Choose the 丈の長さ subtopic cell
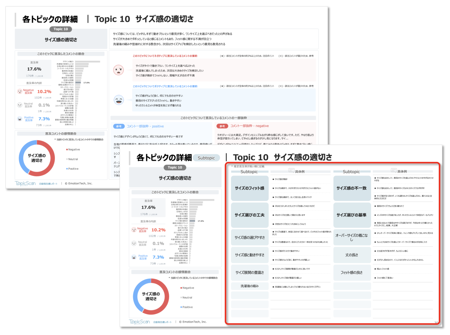 tap(351, 255)
